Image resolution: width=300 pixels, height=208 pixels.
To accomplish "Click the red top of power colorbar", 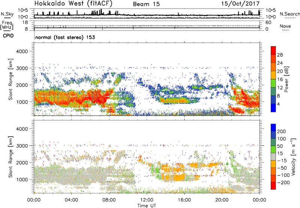I will click(273, 50).
